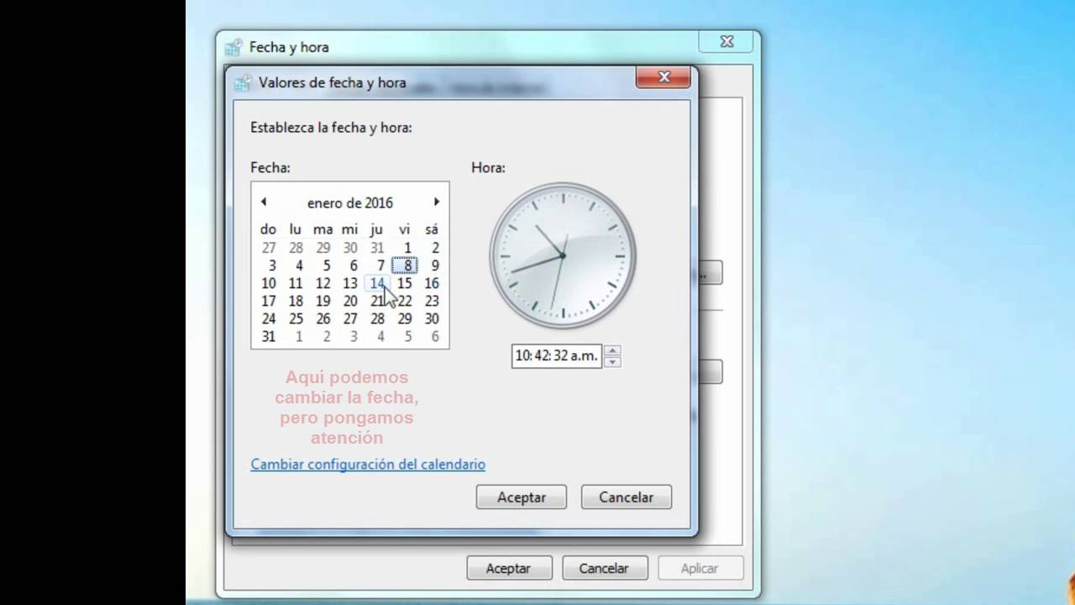Select day 16 in calendar

coord(432,283)
